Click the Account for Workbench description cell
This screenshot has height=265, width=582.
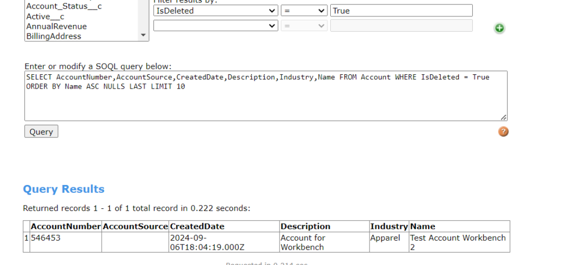pyautogui.click(x=325, y=242)
